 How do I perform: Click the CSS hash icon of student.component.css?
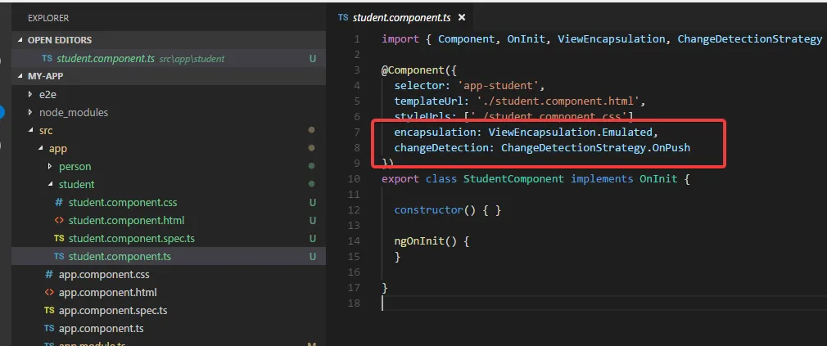click(58, 203)
